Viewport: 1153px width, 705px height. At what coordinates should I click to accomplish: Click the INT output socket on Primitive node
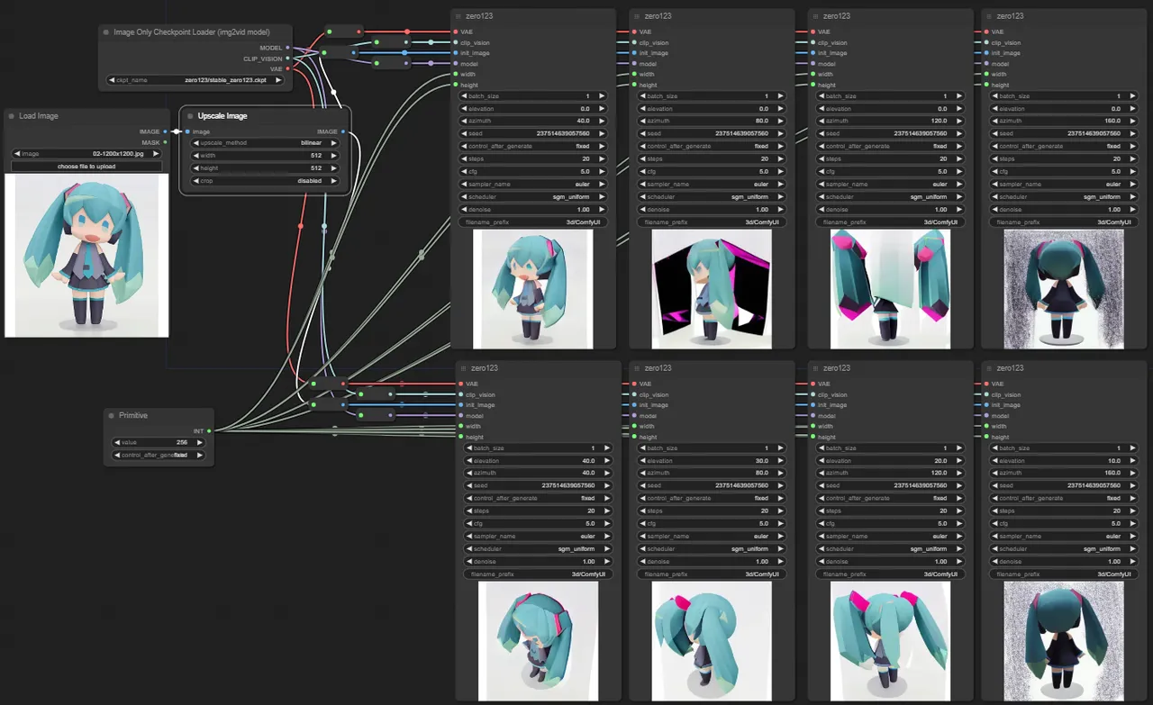tap(209, 431)
